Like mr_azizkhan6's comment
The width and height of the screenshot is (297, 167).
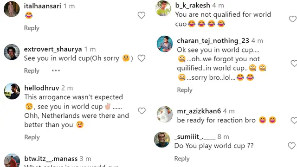(x=294, y=120)
